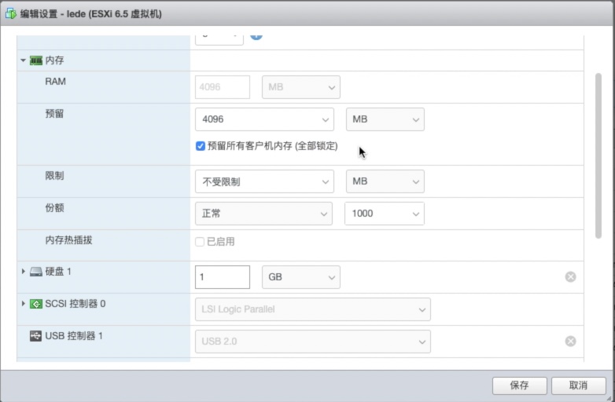Open the memory limit unit MB dropdown
The image size is (615, 402).
[385, 181]
